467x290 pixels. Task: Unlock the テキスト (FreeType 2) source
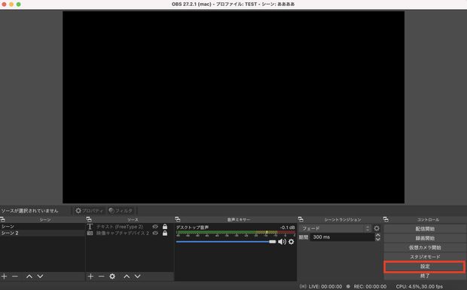coord(165,227)
